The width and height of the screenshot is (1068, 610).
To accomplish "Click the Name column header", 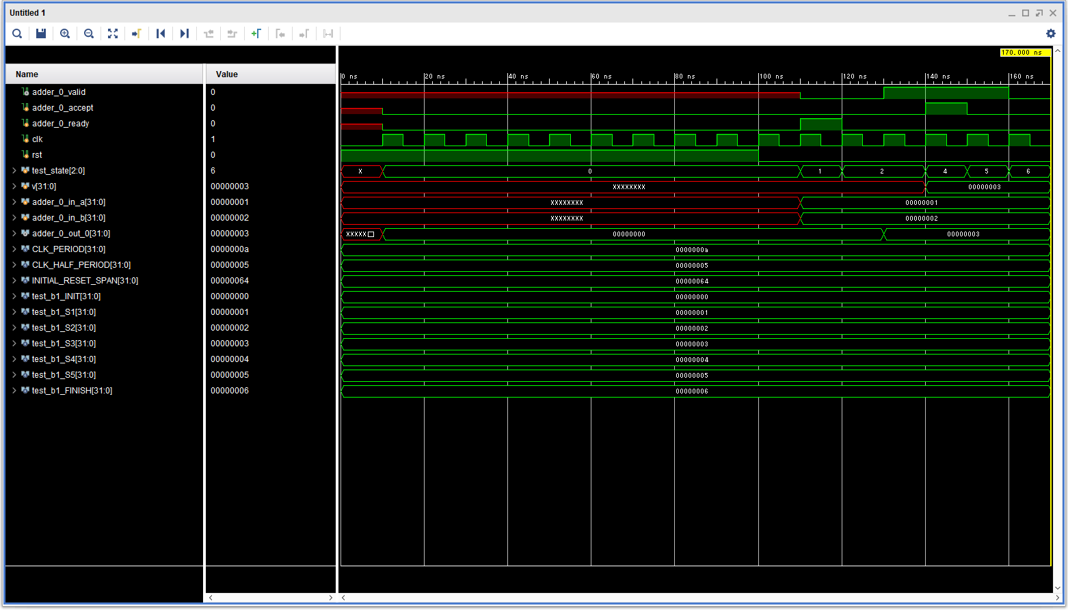I will pos(105,74).
